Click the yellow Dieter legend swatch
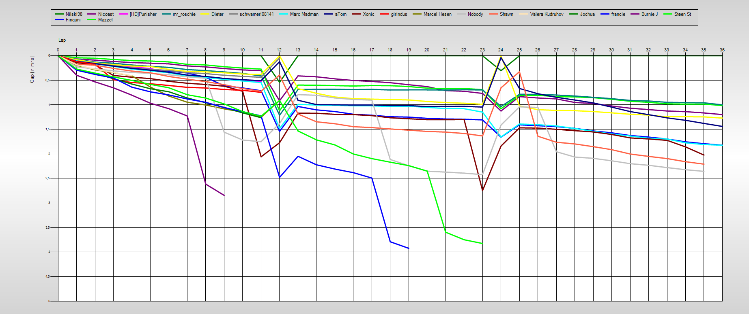 pyautogui.click(x=205, y=14)
